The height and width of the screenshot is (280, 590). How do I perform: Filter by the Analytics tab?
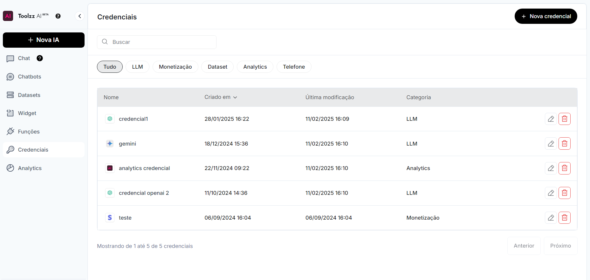click(x=255, y=67)
